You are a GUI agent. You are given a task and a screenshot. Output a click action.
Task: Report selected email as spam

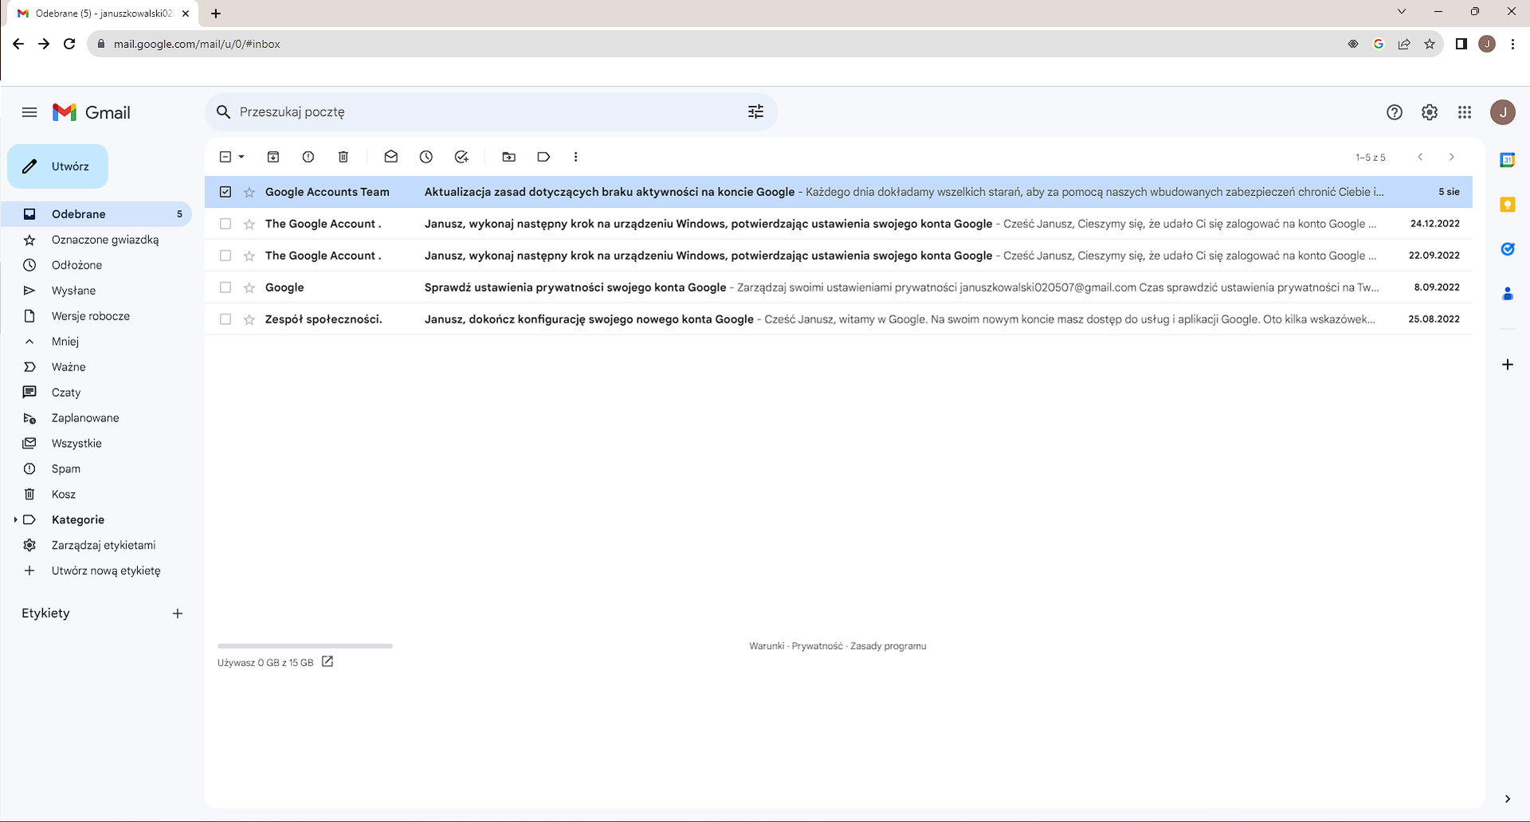pyautogui.click(x=308, y=157)
